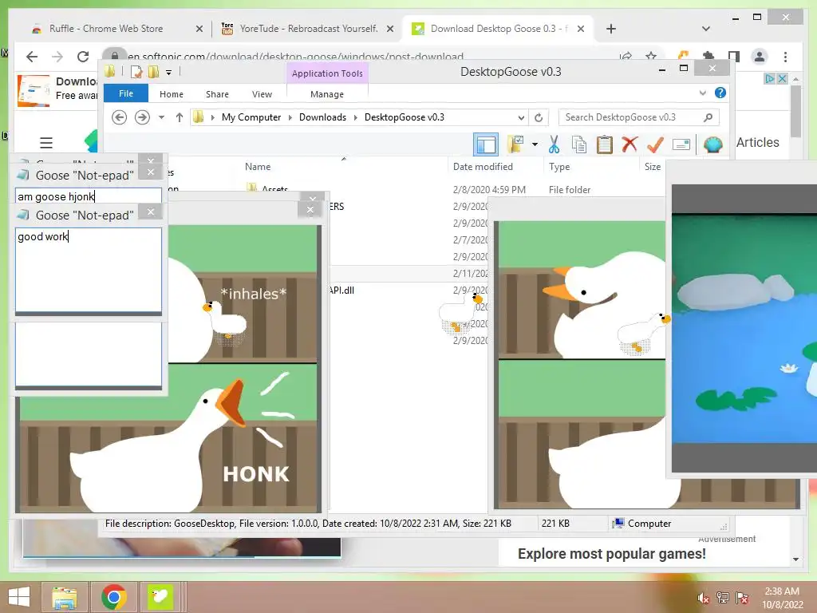Click the AdChoices icon on the ad
The height and width of the screenshot is (613, 817).
point(770,79)
